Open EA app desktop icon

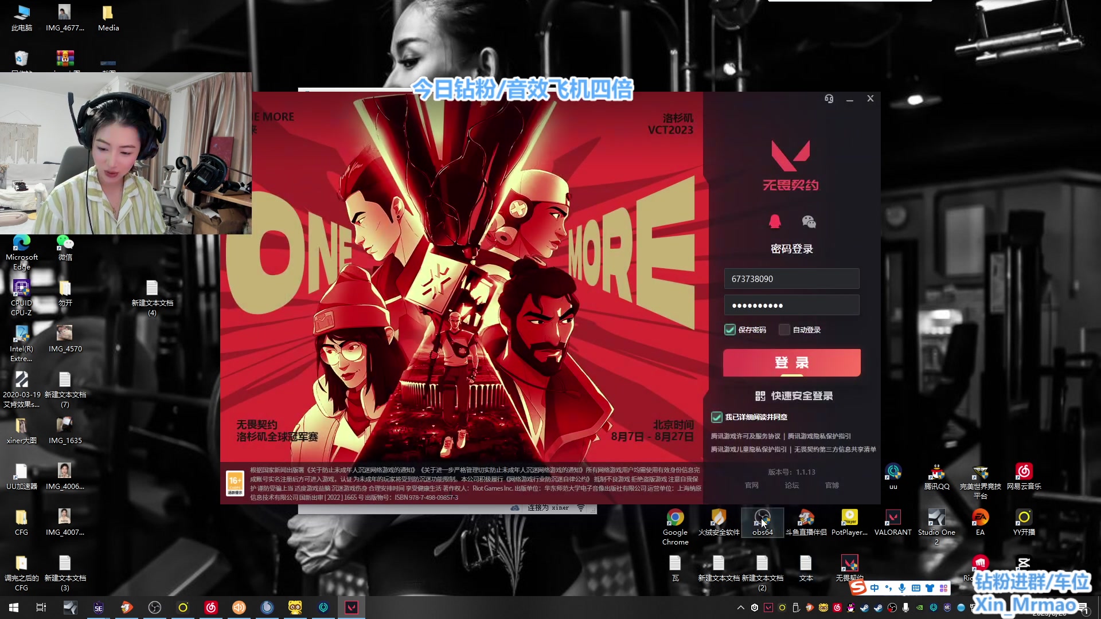pyautogui.click(x=980, y=522)
